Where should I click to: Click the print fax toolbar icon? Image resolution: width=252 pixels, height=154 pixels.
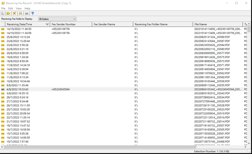tap(20, 13)
